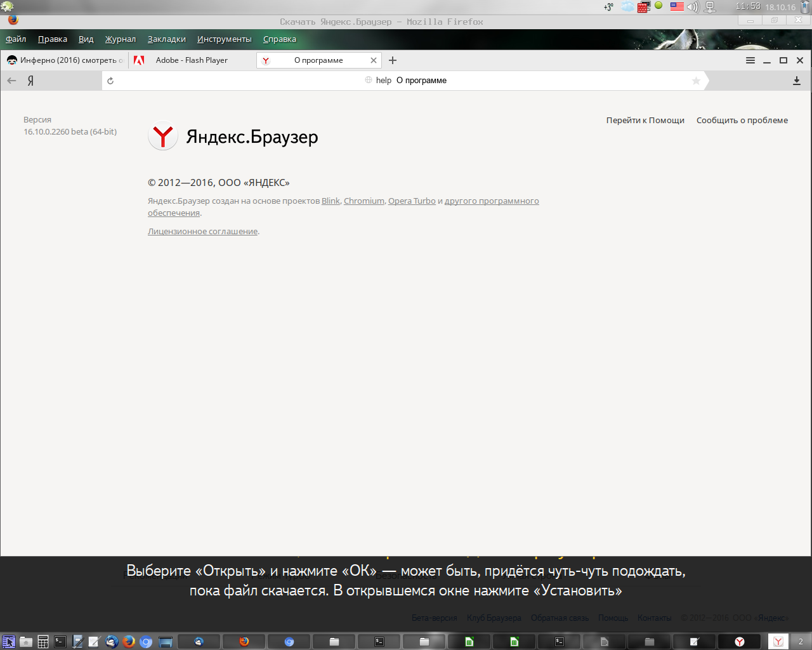Bookmark page with the star icon

(696, 81)
